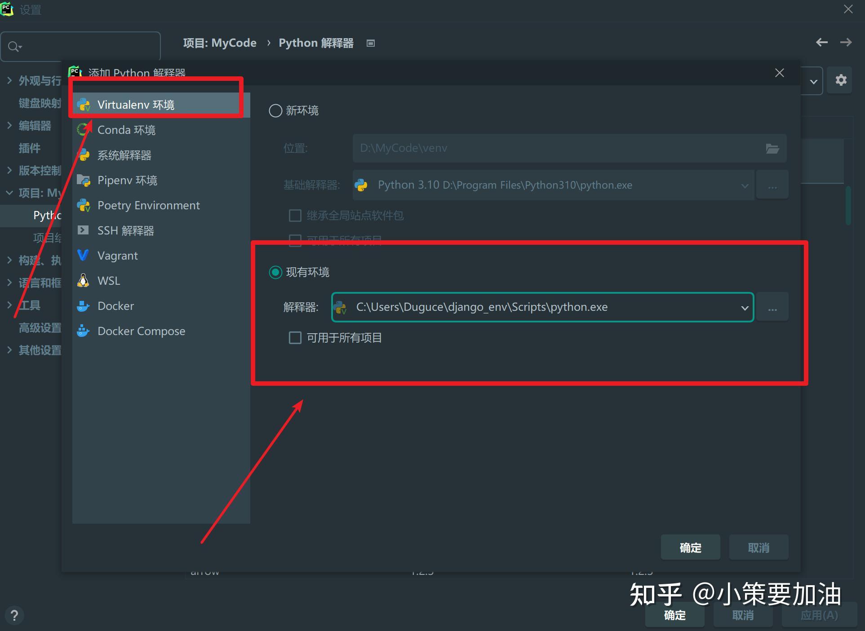Select Docker Compose in the list
This screenshot has width=865, height=631.
point(141,331)
